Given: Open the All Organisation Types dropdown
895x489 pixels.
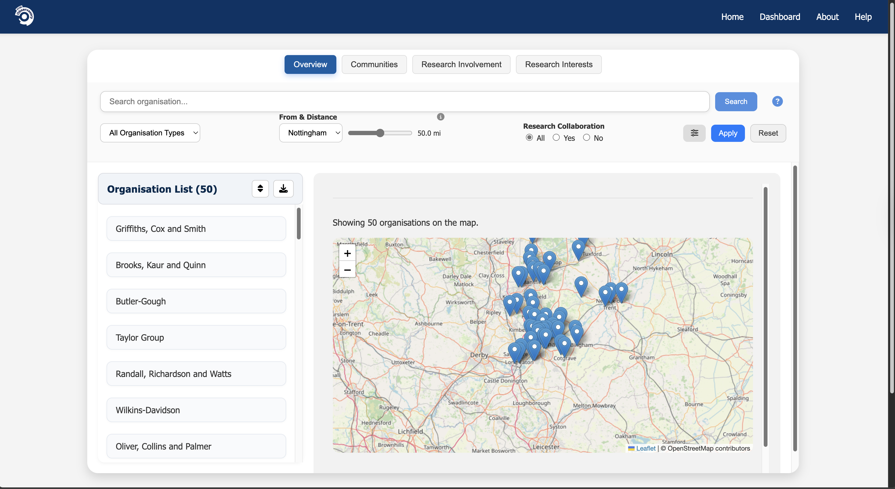Looking at the screenshot, I should pyautogui.click(x=150, y=133).
